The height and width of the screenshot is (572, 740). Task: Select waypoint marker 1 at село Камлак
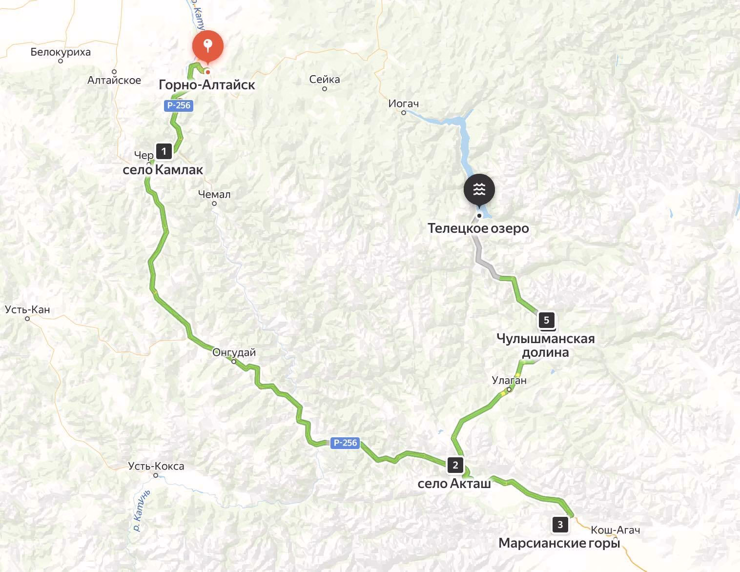point(164,151)
